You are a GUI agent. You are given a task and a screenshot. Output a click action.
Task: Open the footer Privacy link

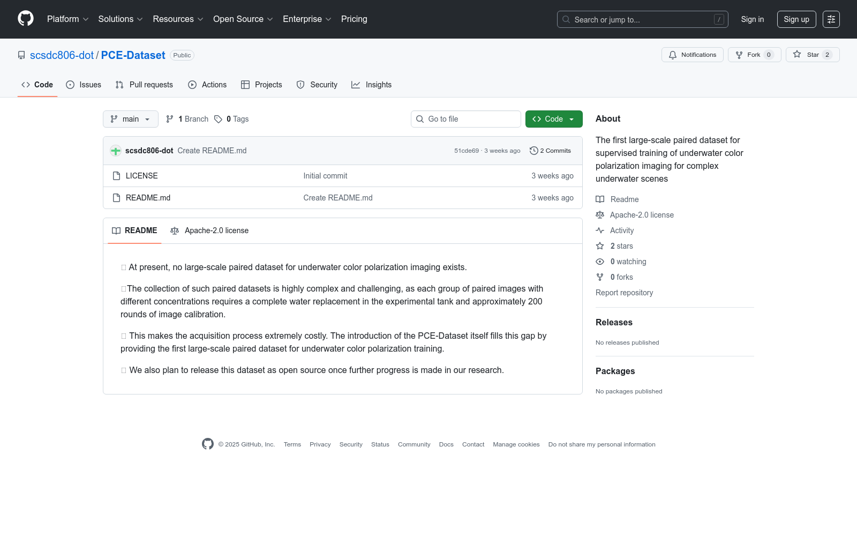pyautogui.click(x=320, y=444)
